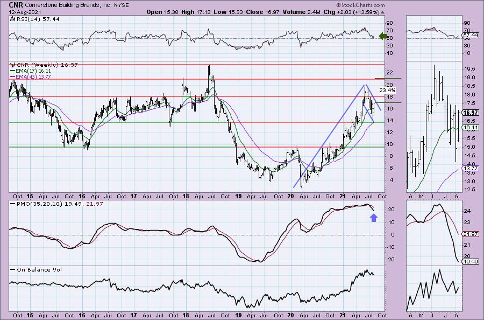Click the Volume 2.4M value
Screen dimensions: 484x320
tap(301, 12)
